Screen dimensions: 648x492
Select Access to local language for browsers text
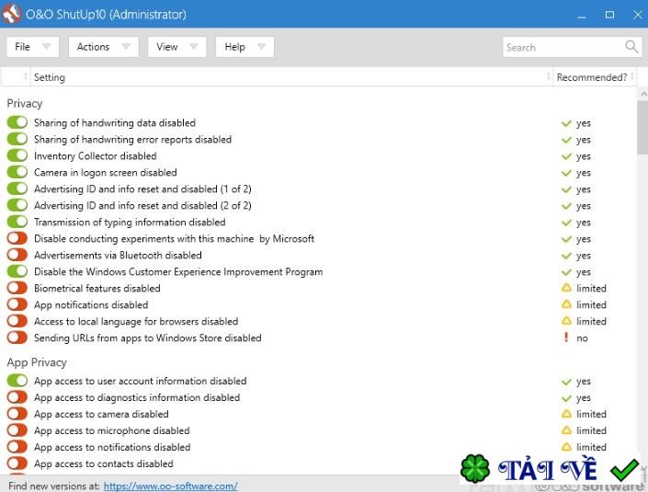136,321
